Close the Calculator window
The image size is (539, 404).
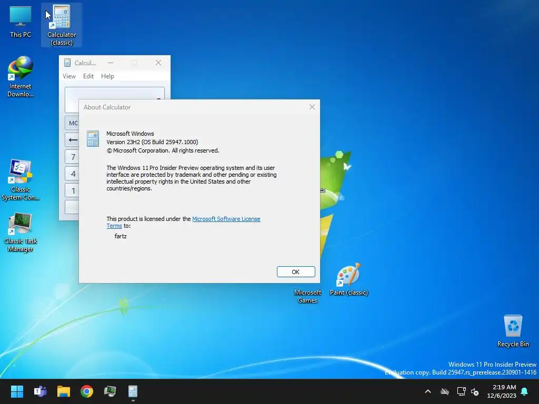coord(158,63)
